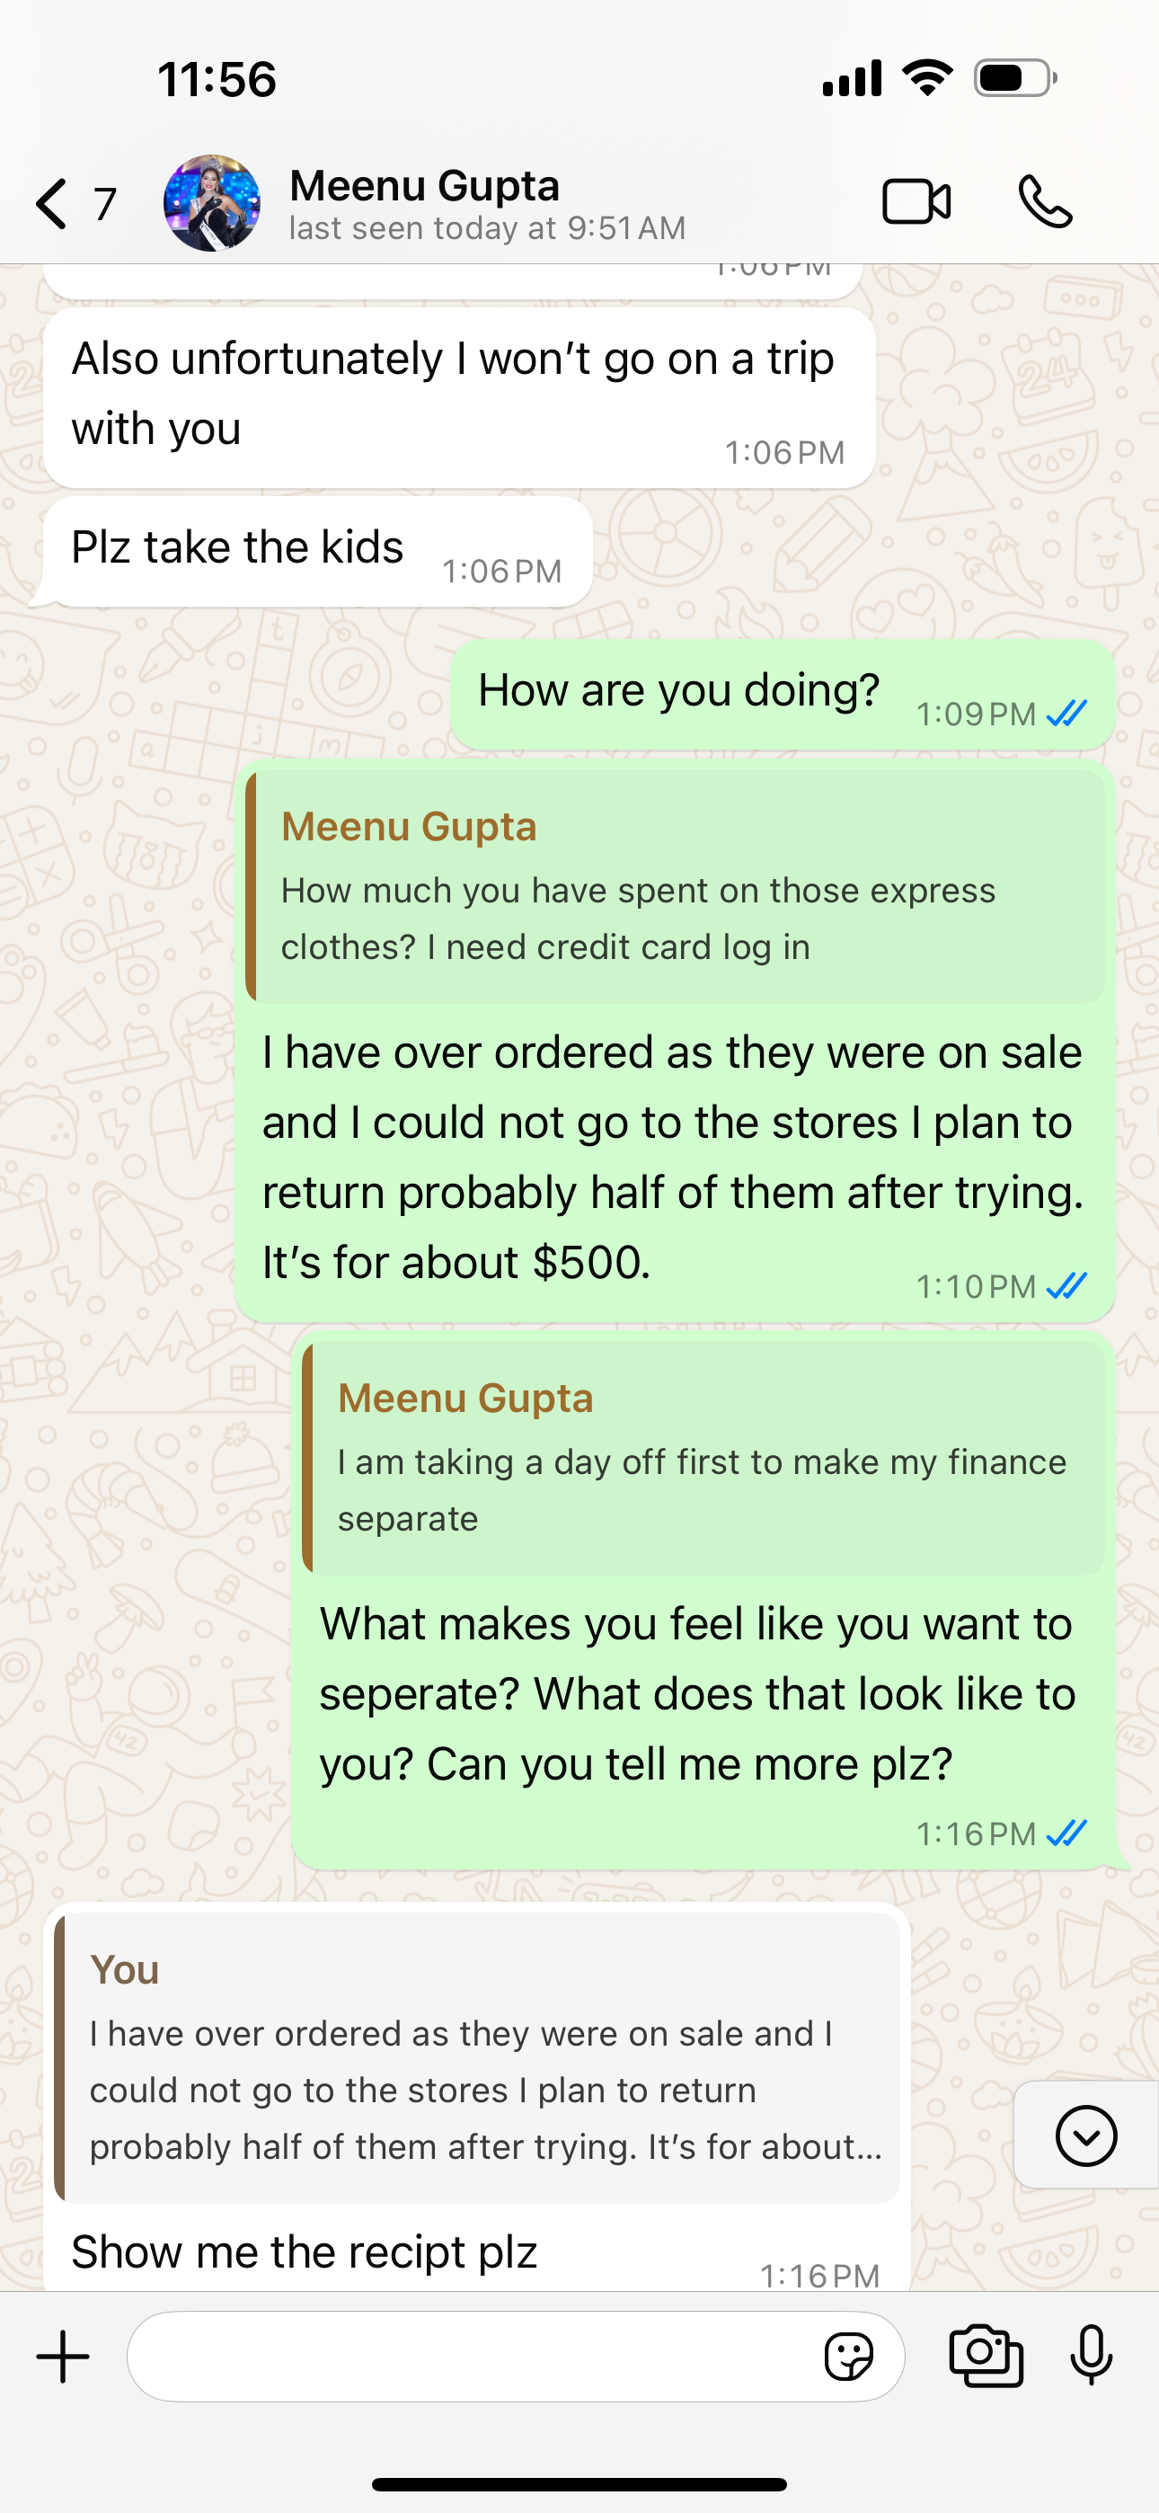The image size is (1159, 2513).
Task: Tap the plus attachment icon
Action: tap(64, 2357)
